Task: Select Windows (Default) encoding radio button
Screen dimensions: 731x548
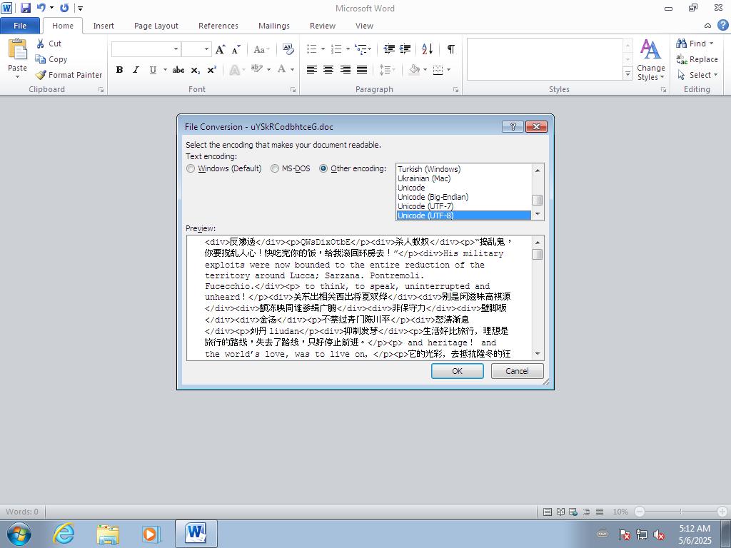Action: click(191, 168)
